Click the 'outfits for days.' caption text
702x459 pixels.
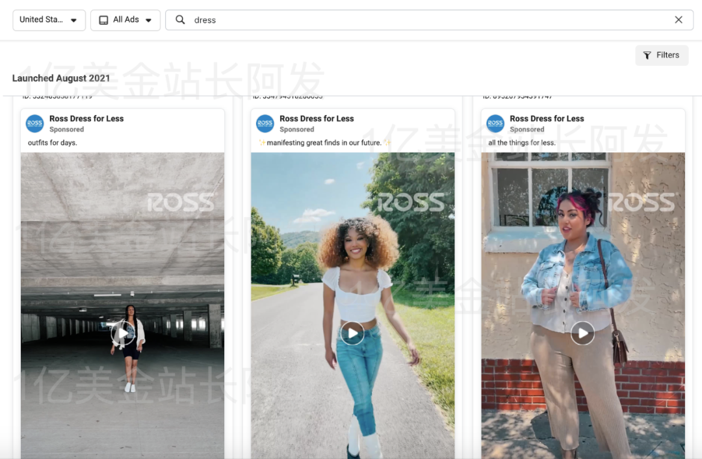pyautogui.click(x=53, y=143)
